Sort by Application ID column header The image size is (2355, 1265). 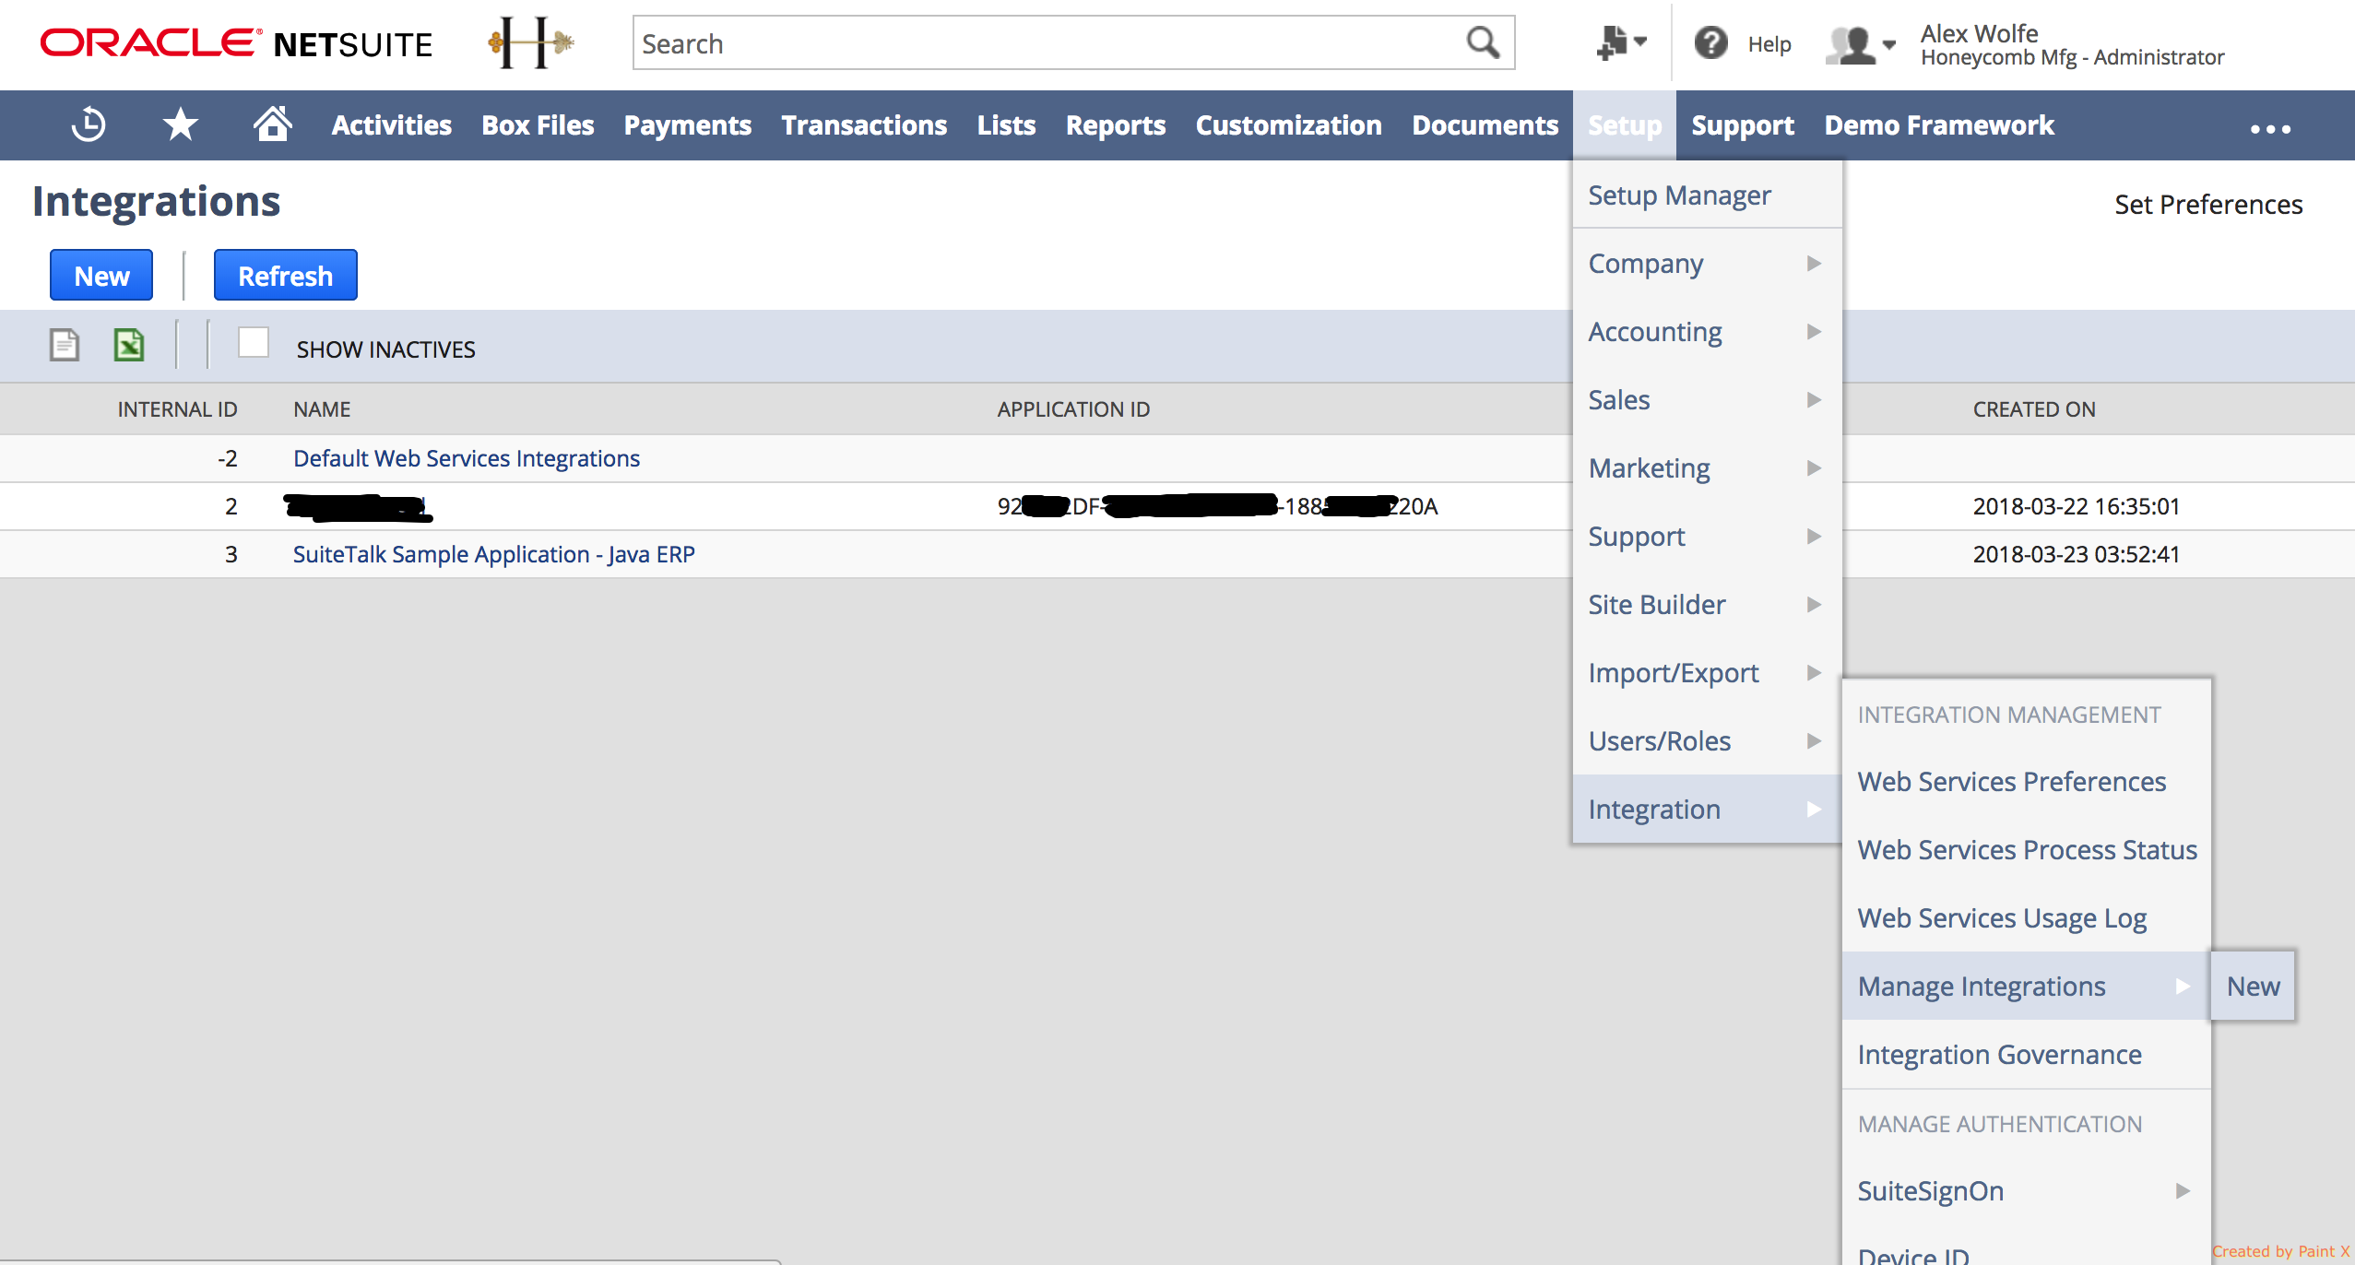[1073, 409]
